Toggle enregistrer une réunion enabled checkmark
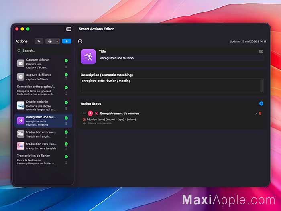The width and height of the screenshot is (281, 211). [66, 118]
